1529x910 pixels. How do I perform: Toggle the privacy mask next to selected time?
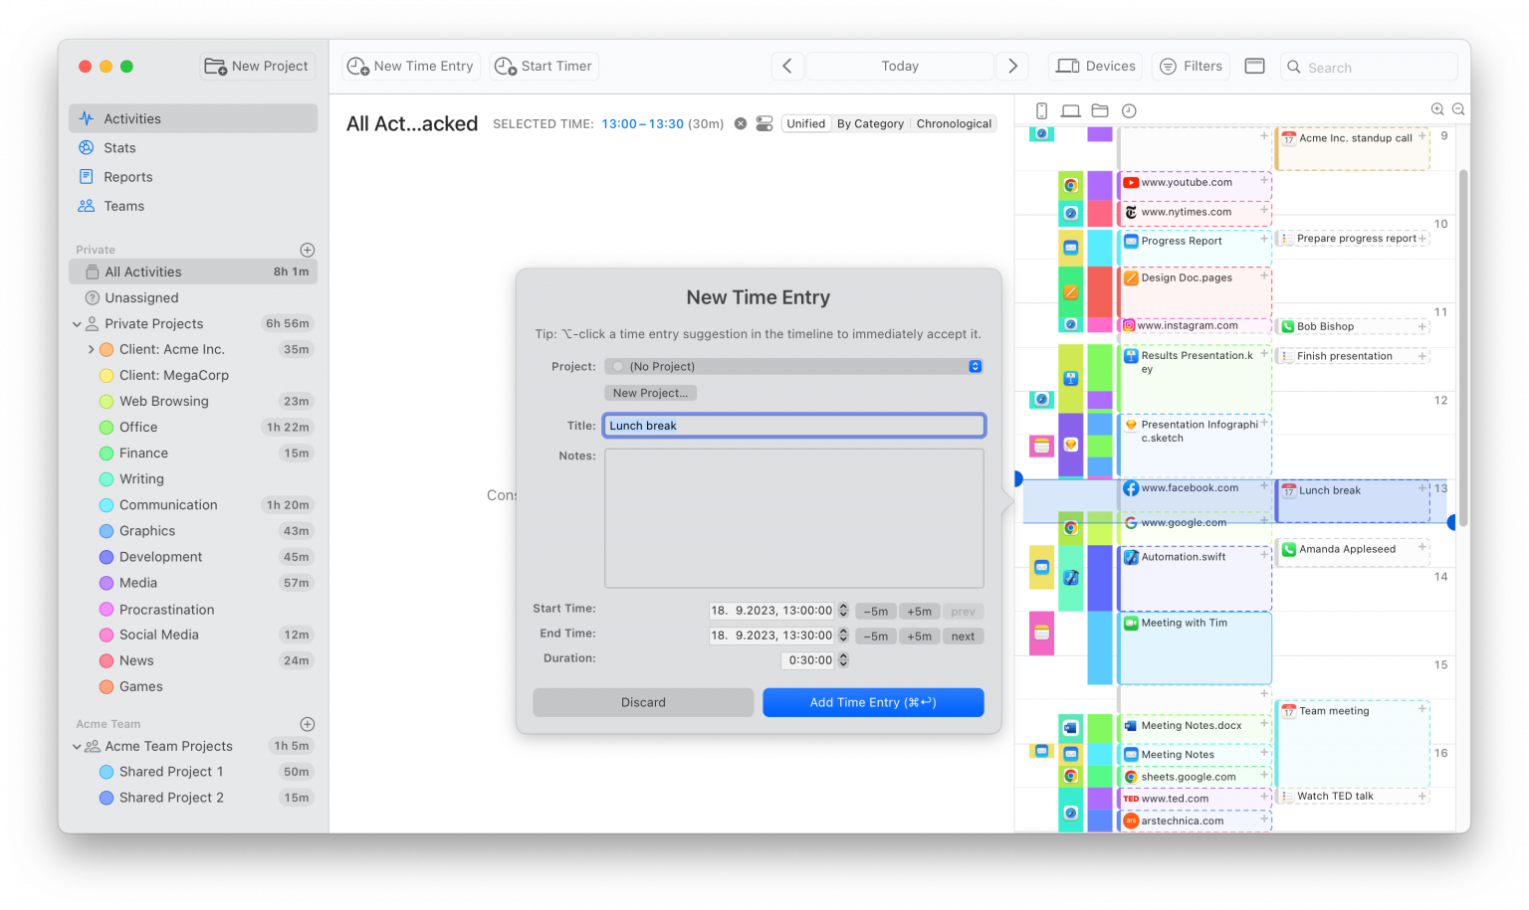(x=764, y=123)
